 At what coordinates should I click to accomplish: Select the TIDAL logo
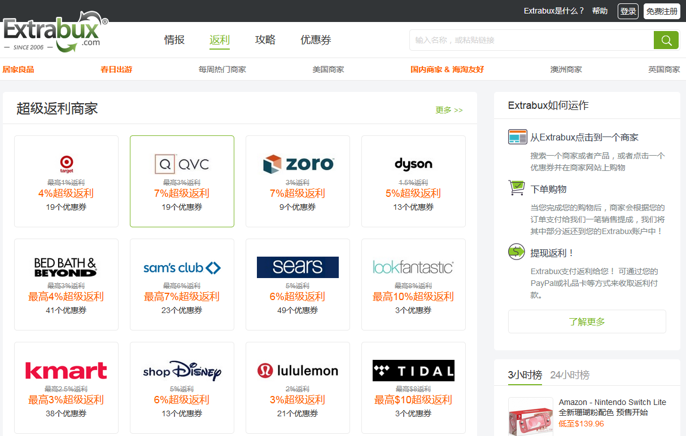(x=413, y=371)
